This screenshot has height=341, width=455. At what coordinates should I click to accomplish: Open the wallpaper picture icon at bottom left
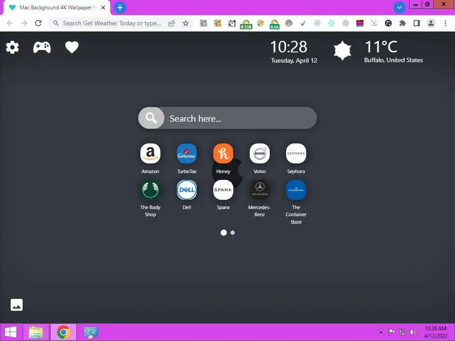pos(16,305)
